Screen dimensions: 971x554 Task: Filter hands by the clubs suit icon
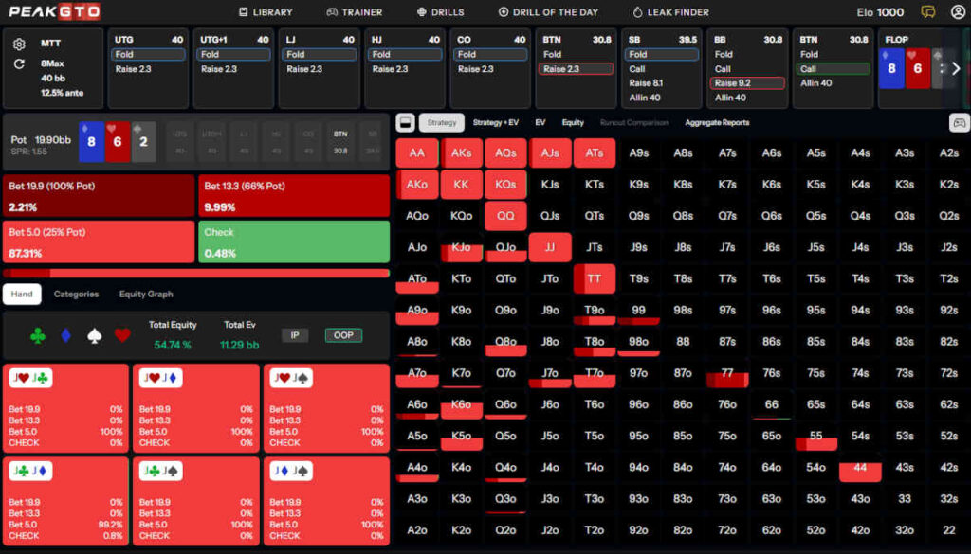click(x=38, y=335)
